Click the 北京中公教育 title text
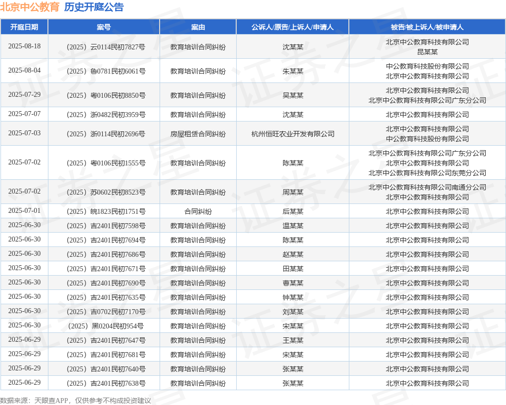Viewport: 506px width, 405px height. point(30,7)
